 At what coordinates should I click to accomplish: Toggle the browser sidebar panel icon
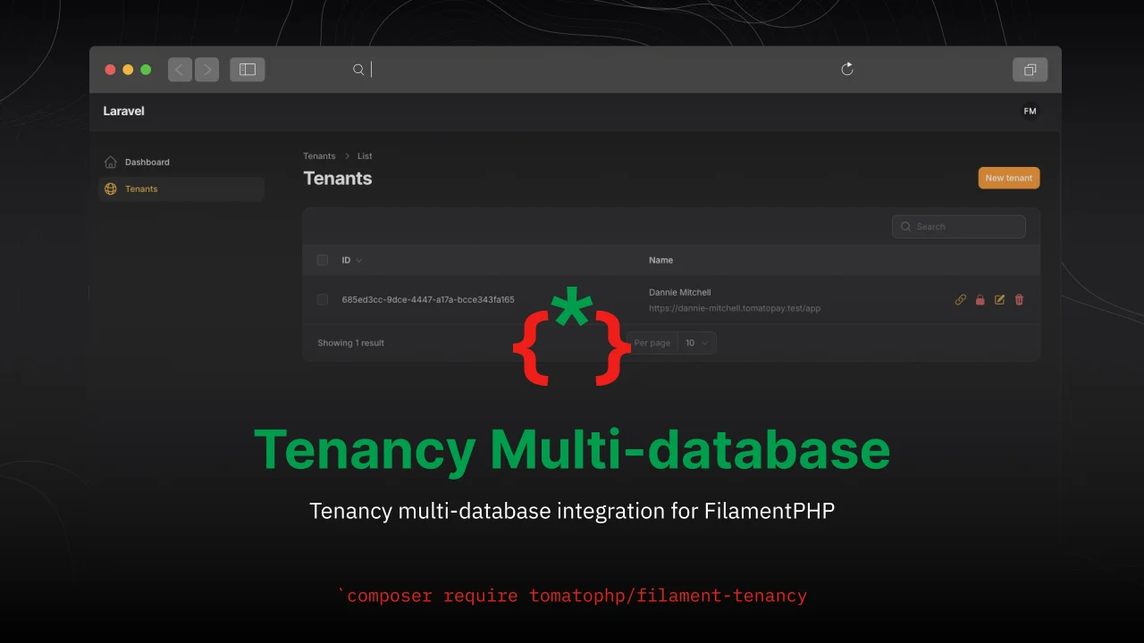247,69
